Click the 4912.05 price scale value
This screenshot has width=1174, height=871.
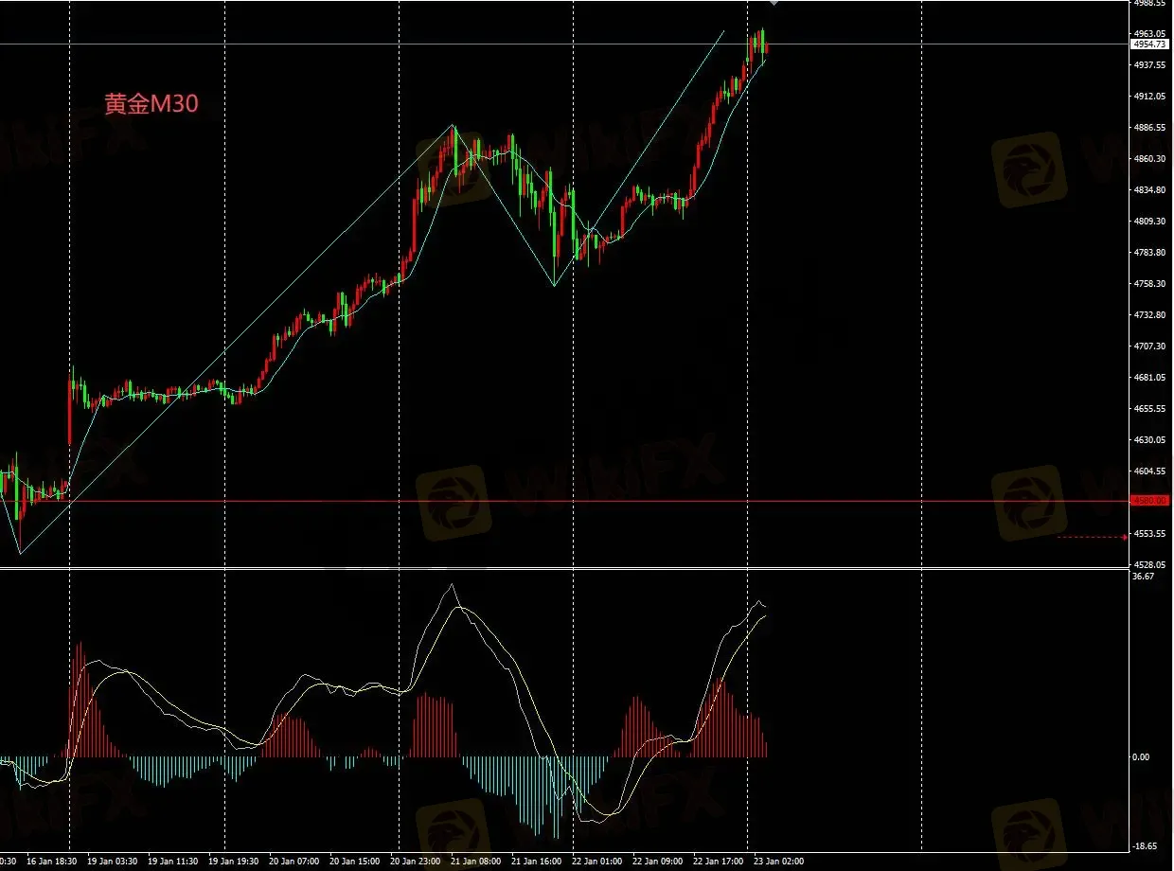tap(1151, 96)
